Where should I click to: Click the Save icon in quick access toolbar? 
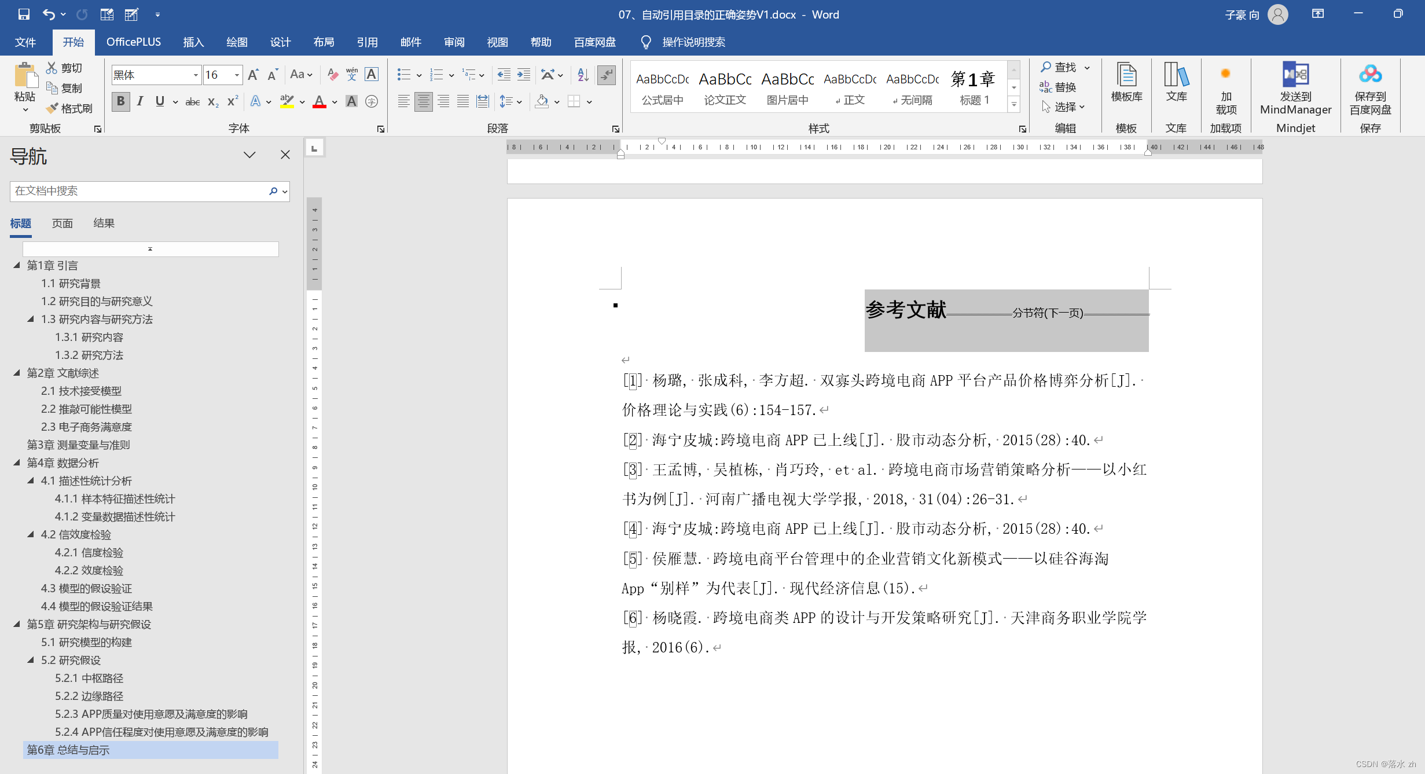click(24, 14)
